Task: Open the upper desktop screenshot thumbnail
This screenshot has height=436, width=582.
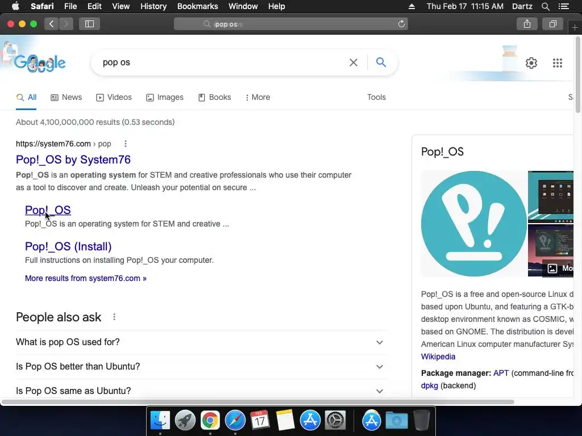Action: (550, 196)
